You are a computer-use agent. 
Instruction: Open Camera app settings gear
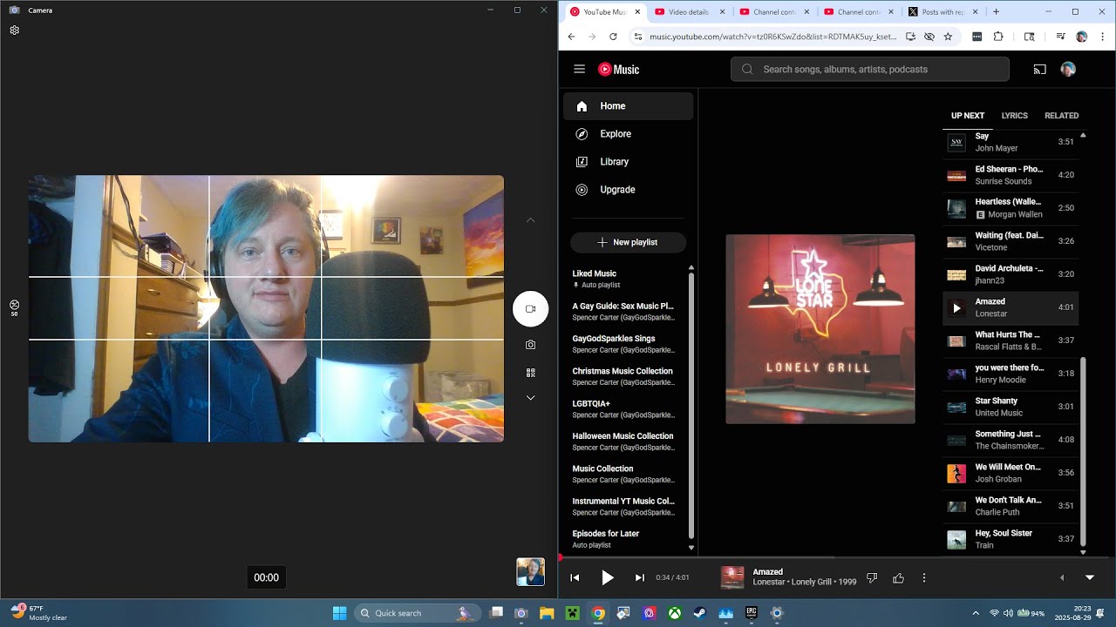click(x=15, y=30)
